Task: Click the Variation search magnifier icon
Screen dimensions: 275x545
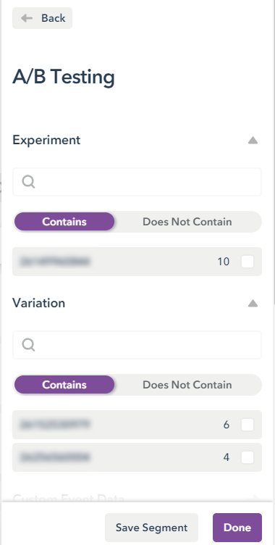Action: (x=28, y=345)
